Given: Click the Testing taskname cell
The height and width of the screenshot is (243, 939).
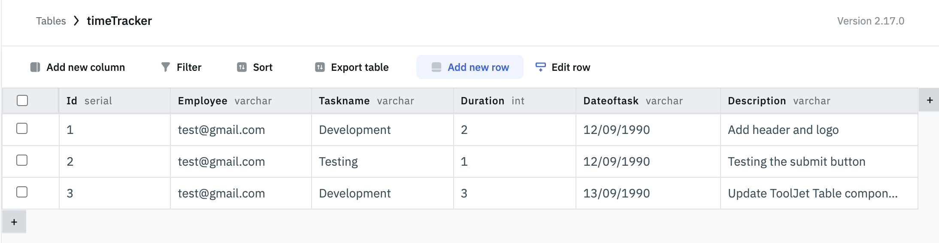Looking at the screenshot, I should [338, 162].
